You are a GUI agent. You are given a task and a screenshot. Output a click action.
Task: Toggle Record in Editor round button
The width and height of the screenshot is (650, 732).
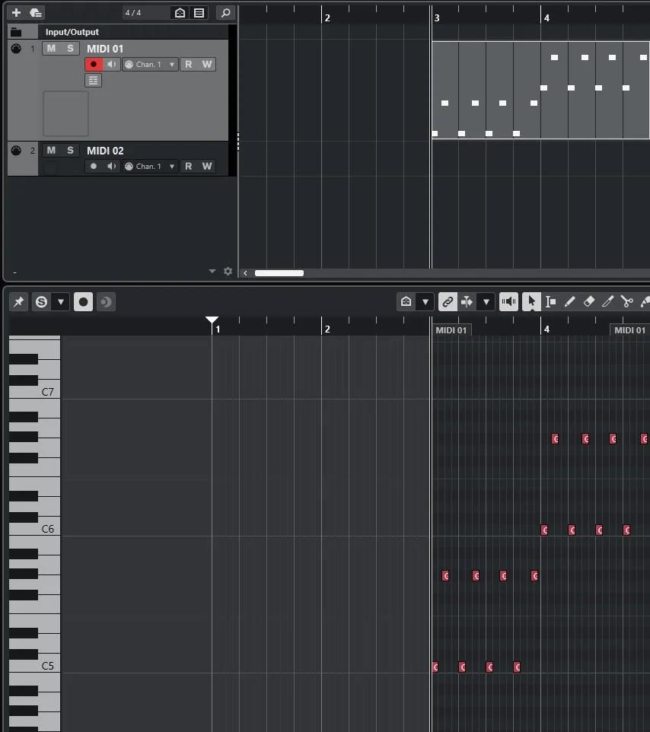83,301
